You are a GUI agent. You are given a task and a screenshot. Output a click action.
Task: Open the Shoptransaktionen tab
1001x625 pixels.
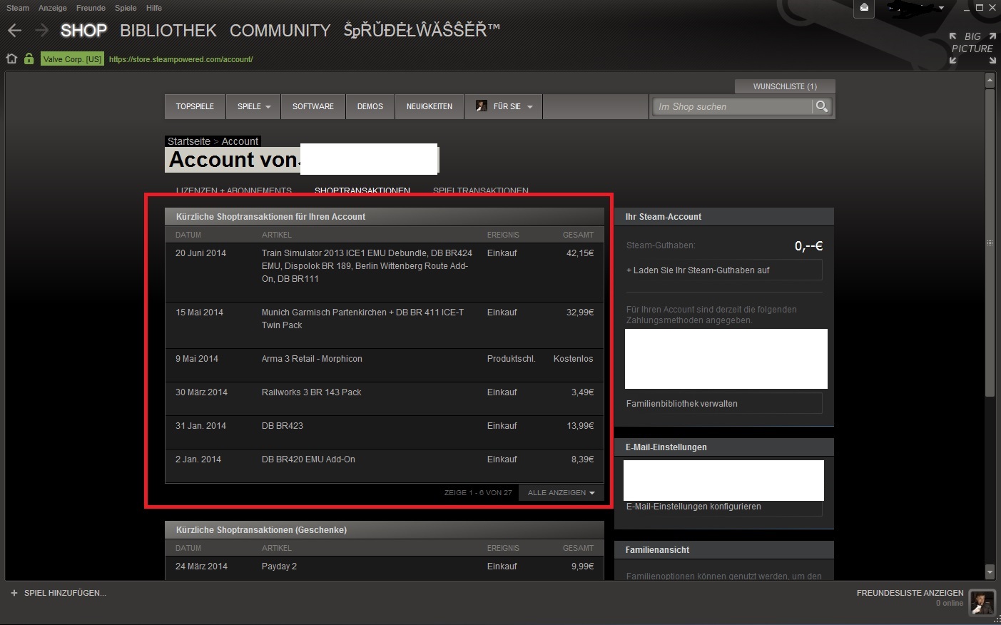(362, 190)
